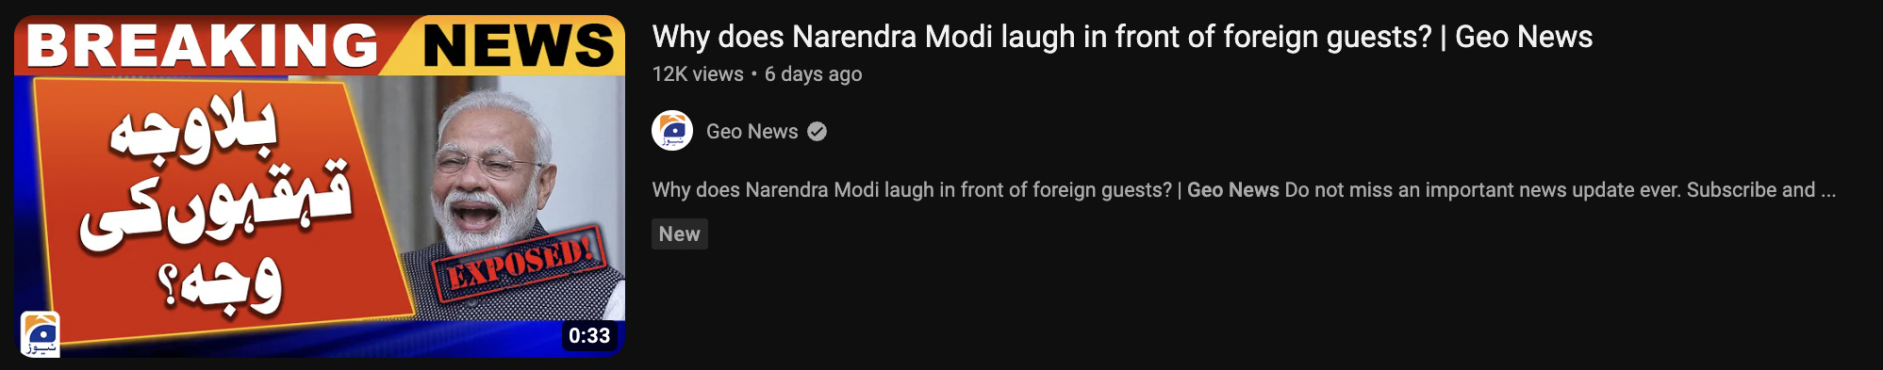
Task: Click the bold Geo News text in description
Action: point(1232,190)
